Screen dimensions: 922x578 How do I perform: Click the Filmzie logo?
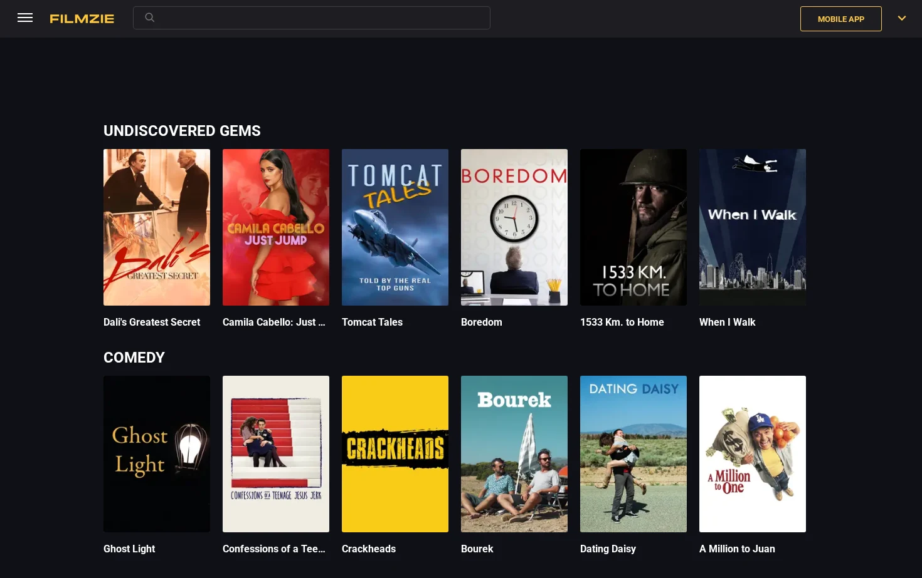point(82,19)
